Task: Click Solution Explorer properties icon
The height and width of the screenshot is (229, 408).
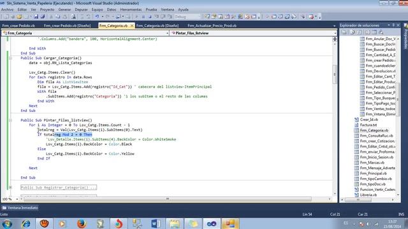Action: [344, 32]
